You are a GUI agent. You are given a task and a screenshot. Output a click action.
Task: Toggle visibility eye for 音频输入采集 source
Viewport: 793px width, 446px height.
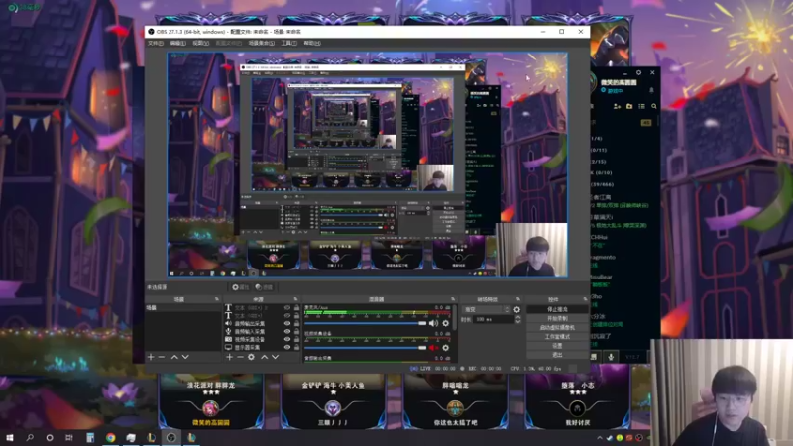tap(287, 332)
